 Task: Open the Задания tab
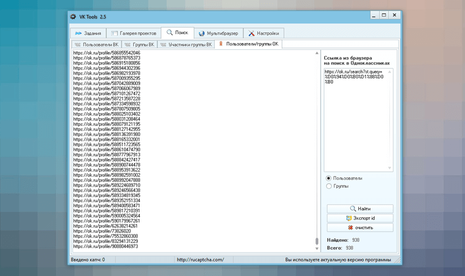pos(88,33)
